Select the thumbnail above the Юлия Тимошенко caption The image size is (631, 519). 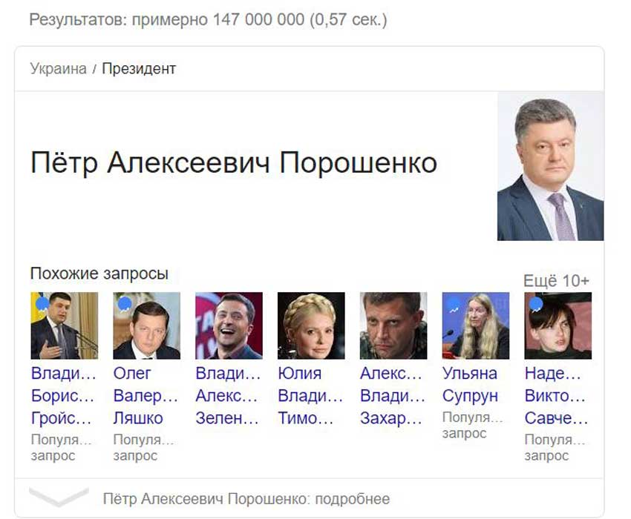click(311, 325)
